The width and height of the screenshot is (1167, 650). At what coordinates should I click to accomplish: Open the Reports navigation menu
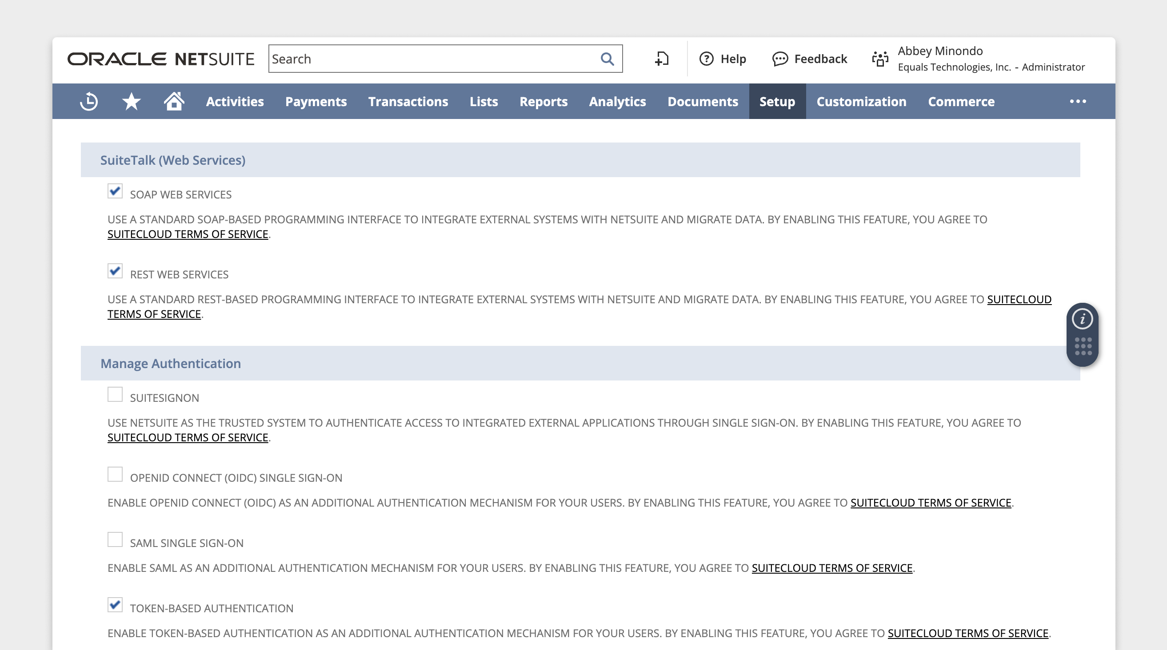point(543,101)
